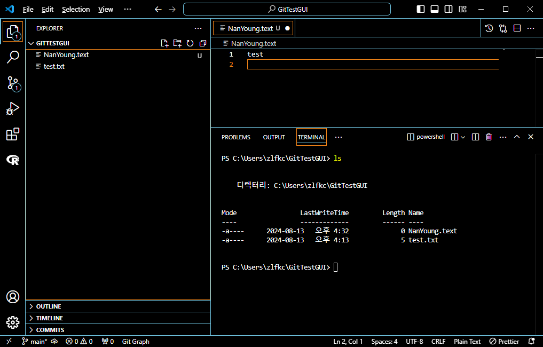
Task: Click NanYoung.text in the editor breadcrumb
Action: click(250, 44)
